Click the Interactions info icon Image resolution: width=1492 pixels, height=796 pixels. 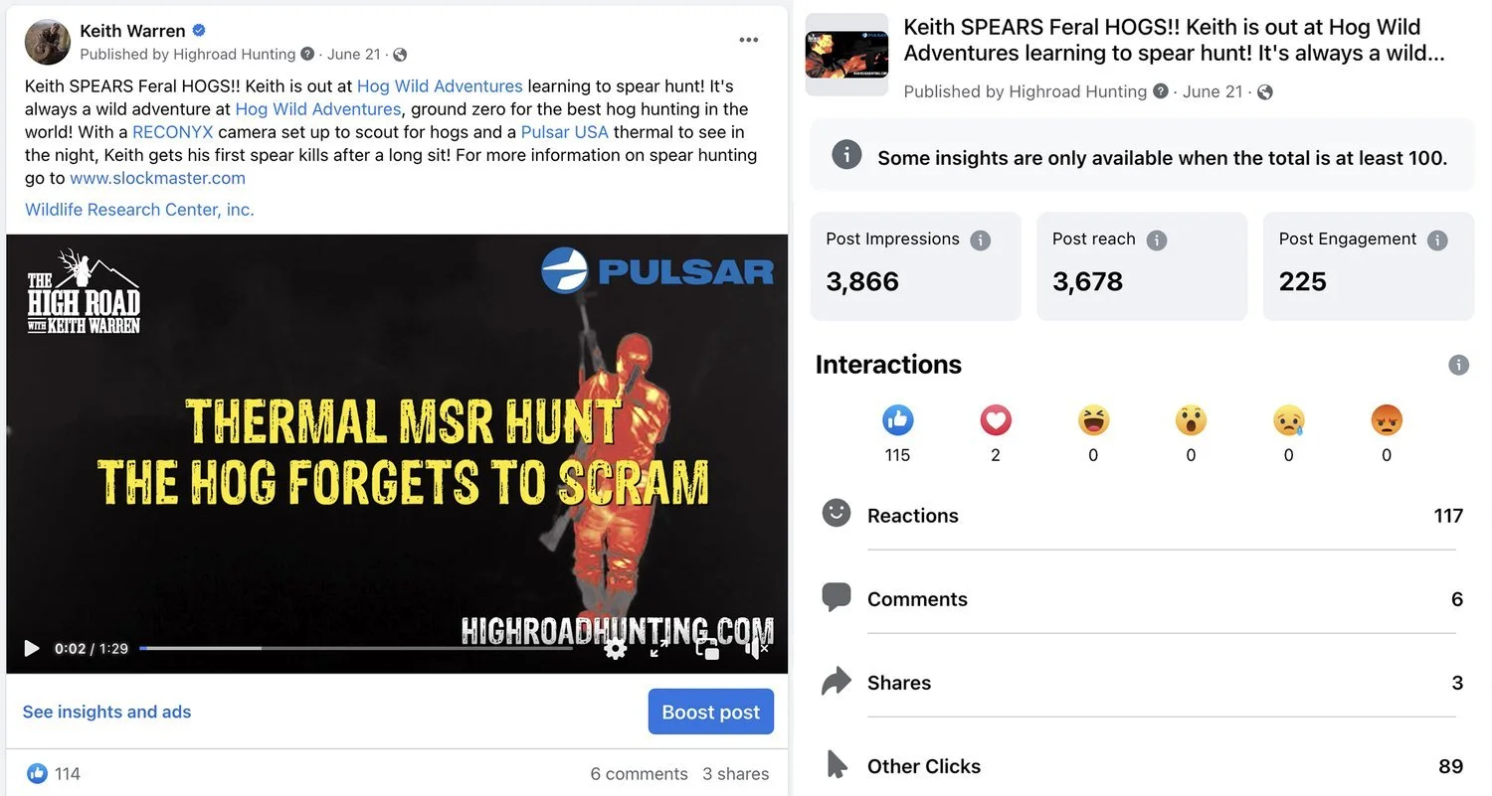click(1458, 365)
